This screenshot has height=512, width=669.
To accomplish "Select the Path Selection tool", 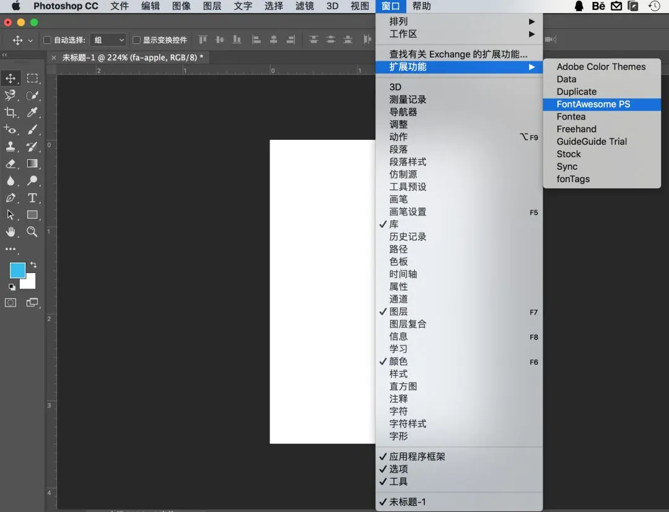I will pos(11,214).
